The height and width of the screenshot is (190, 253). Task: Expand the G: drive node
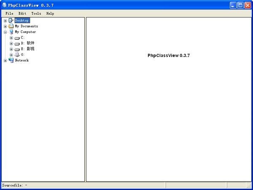tap(11, 55)
